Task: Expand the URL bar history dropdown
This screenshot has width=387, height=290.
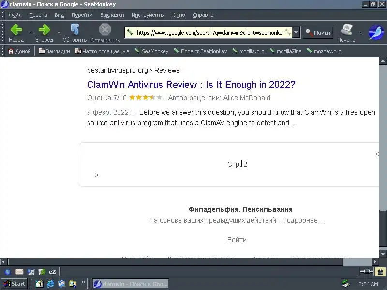Action: point(296,32)
